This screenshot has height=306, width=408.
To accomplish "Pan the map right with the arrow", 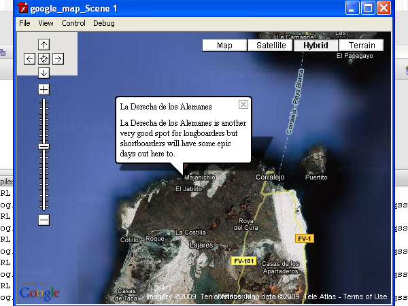I will pos(58,58).
